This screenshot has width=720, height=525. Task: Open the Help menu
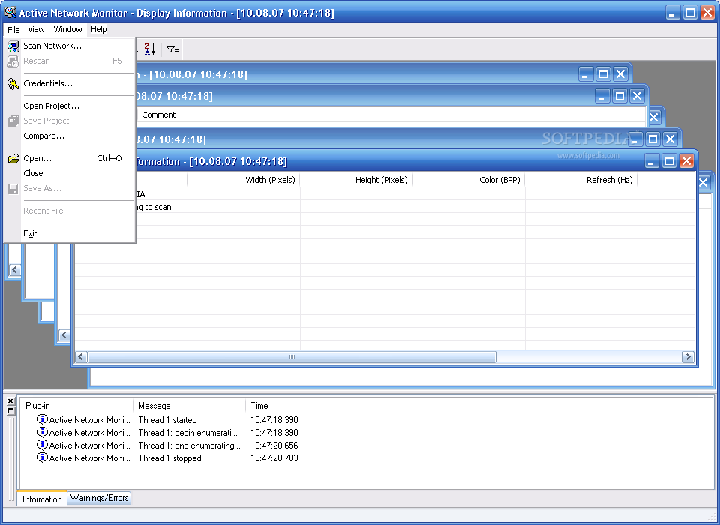coord(99,29)
